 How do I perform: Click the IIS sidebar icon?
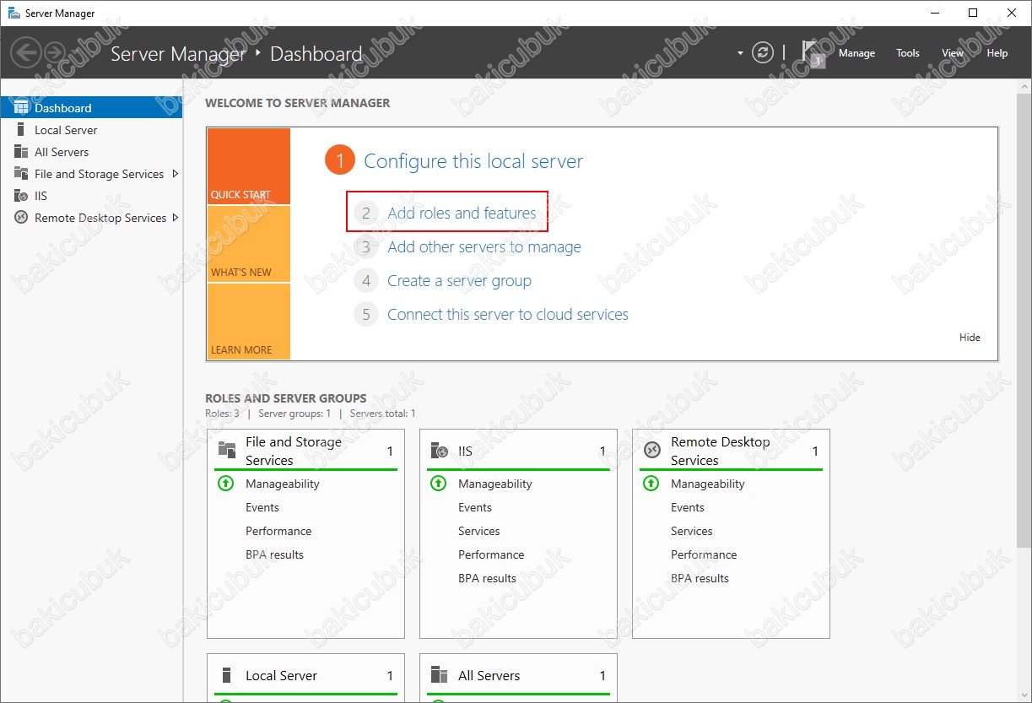pyautogui.click(x=21, y=196)
